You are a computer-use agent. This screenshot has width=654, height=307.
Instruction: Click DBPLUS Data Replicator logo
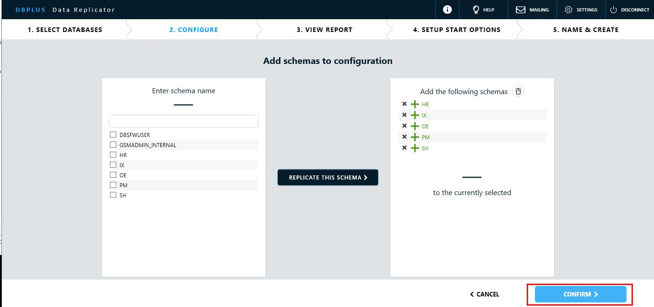click(65, 10)
